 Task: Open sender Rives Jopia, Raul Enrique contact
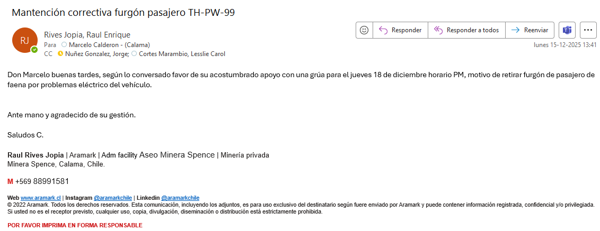(87, 35)
